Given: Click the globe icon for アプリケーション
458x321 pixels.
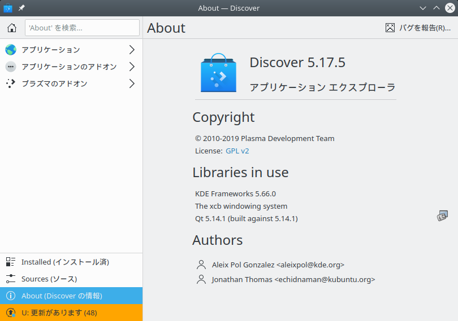Looking at the screenshot, I should click(11, 50).
